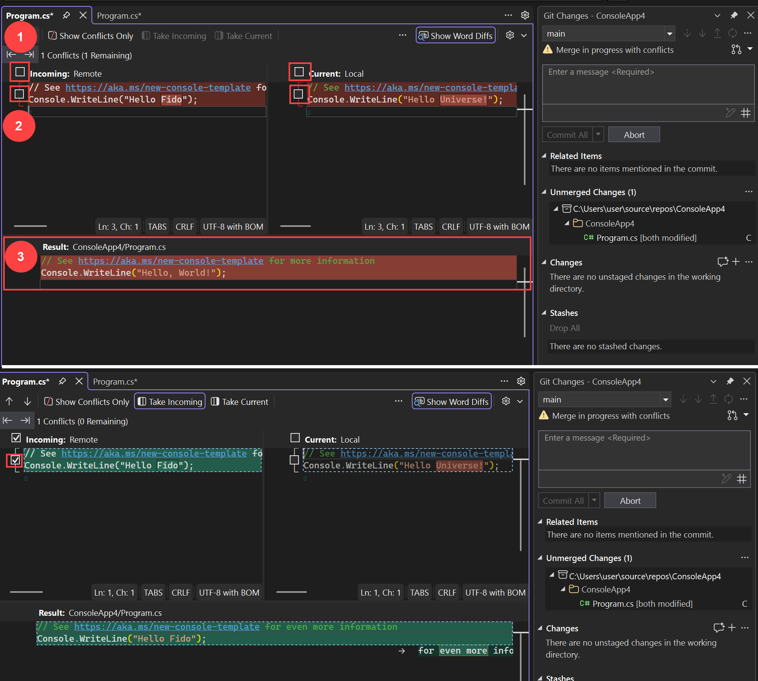Fetch commits in the Git Changes panel
The height and width of the screenshot is (681, 758).
[686, 33]
